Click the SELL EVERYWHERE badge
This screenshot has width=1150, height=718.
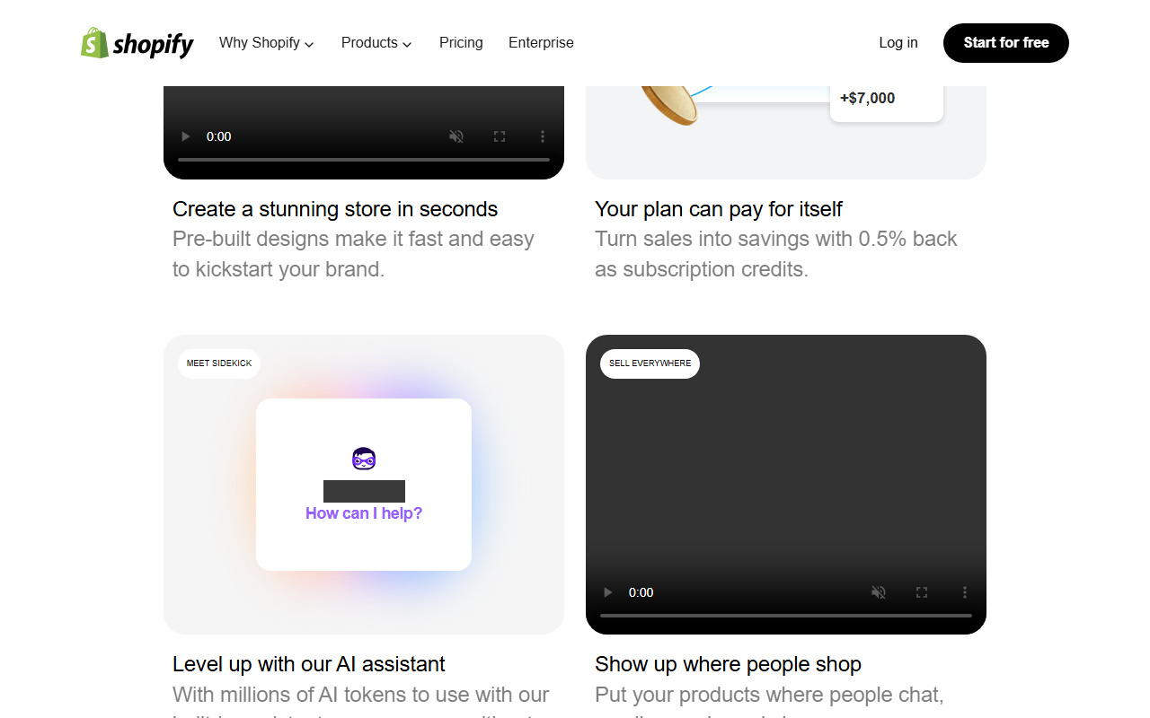point(650,363)
